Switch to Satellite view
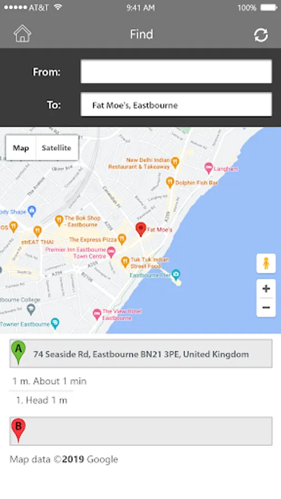281x499 pixels. (x=57, y=147)
